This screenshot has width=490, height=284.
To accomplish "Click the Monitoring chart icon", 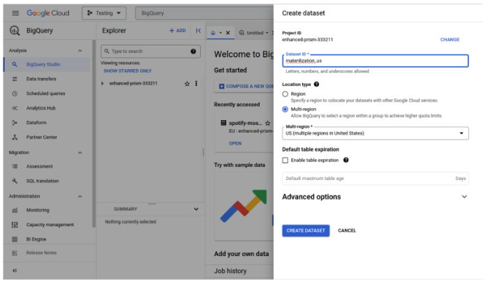I will pyautogui.click(x=15, y=210).
